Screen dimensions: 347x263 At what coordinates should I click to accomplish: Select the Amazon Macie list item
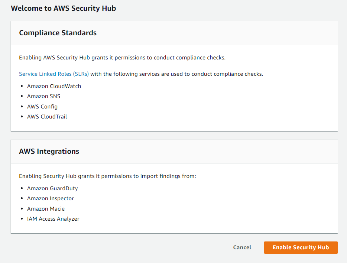pyautogui.click(x=46, y=209)
